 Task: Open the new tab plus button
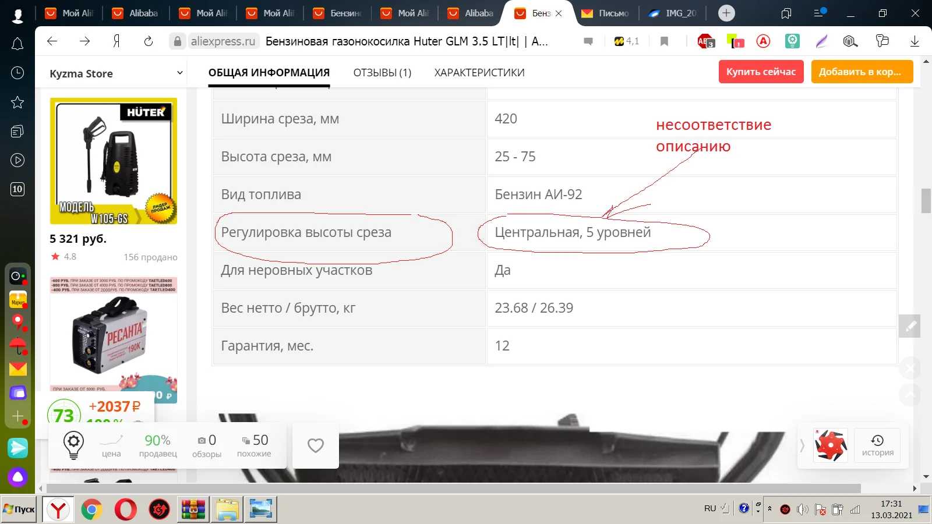pyautogui.click(x=726, y=13)
